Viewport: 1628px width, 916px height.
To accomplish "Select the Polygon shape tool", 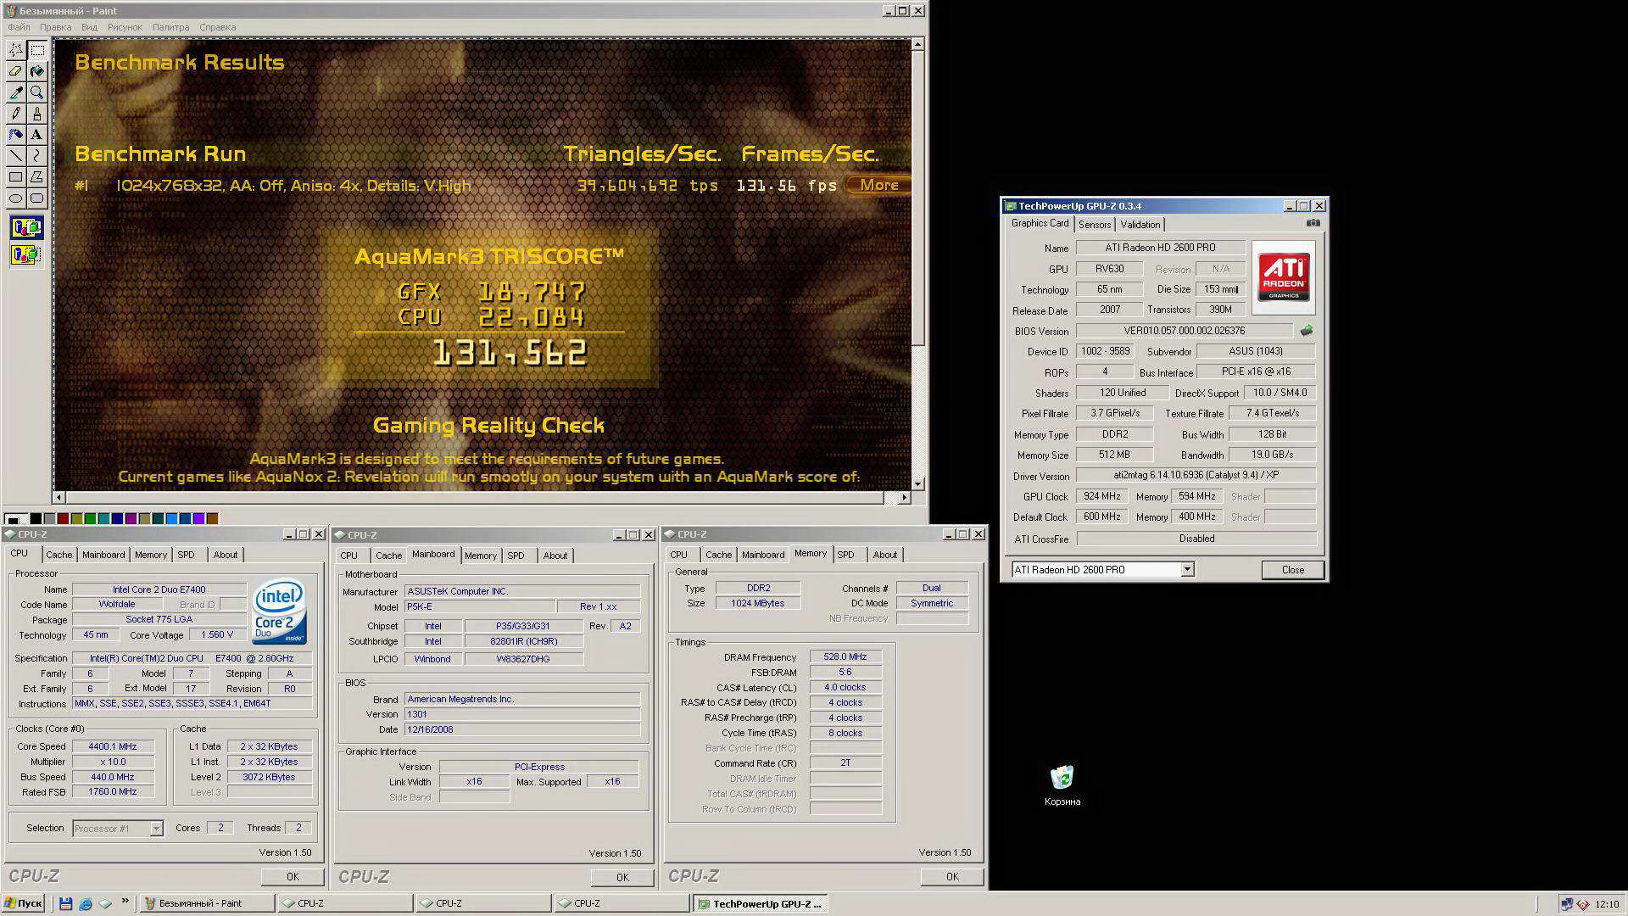I will (36, 177).
